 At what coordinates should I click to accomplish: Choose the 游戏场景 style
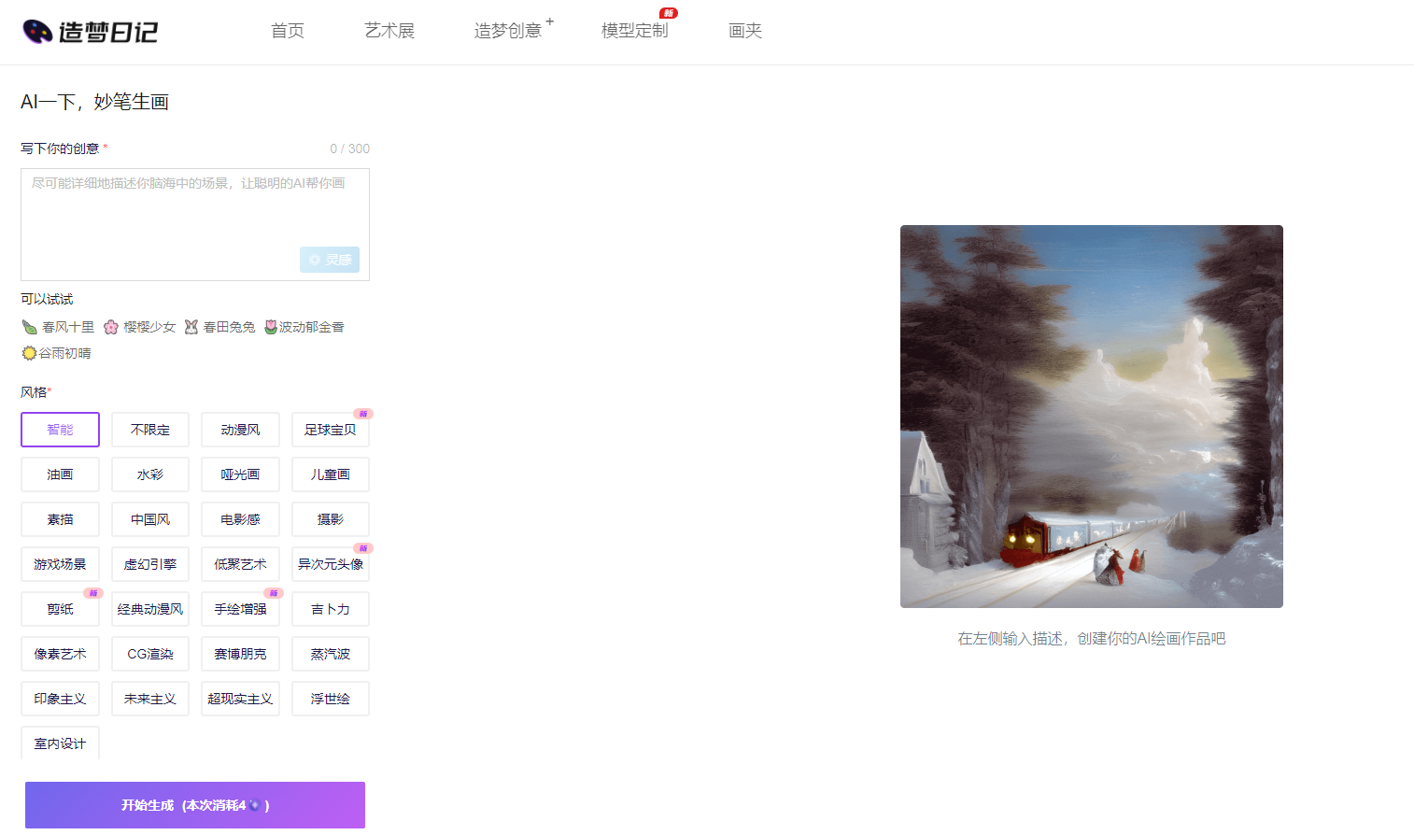60,564
